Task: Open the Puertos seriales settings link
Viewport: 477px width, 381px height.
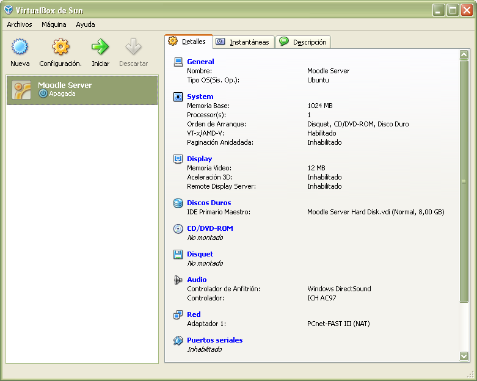Action: (x=215, y=340)
